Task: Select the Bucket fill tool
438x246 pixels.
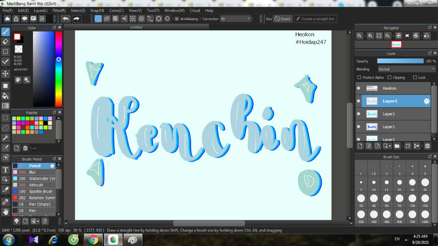Action: tap(5, 96)
